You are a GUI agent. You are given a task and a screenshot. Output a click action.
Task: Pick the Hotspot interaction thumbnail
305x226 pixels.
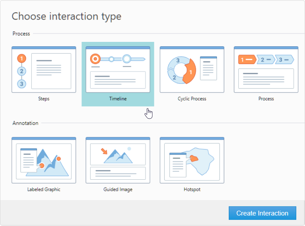(192, 161)
